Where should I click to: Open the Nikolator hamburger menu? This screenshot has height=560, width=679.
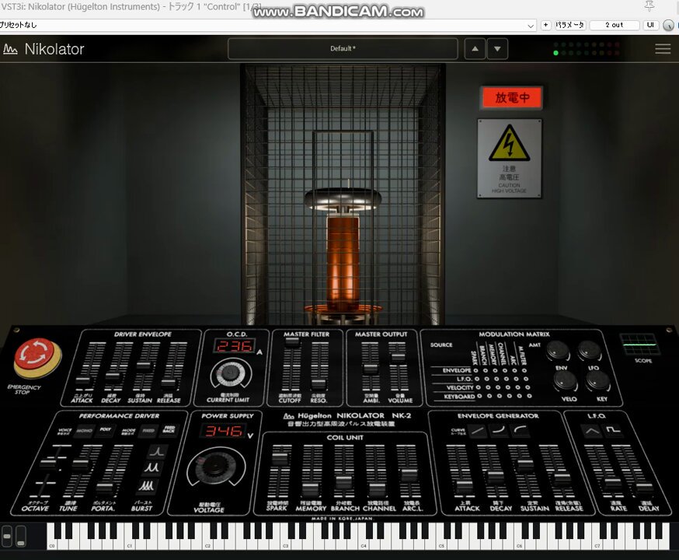(663, 49)
